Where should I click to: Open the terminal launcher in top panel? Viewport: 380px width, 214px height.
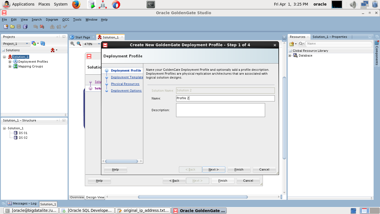pyautogui.click(x=151, y=4)
